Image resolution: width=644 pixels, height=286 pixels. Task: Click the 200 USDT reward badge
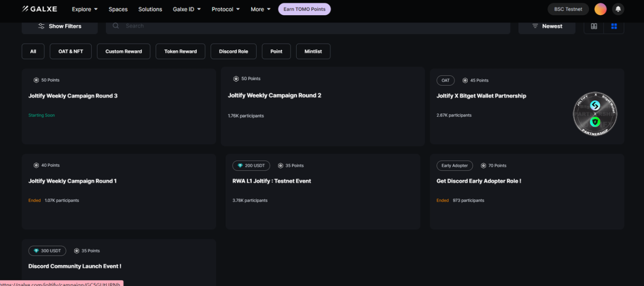tap(252, 166)
